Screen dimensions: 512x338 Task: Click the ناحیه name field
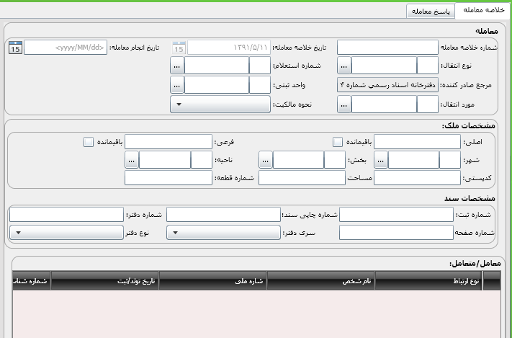click(165, 160)
